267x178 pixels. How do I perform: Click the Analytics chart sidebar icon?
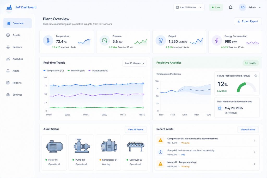8,59
